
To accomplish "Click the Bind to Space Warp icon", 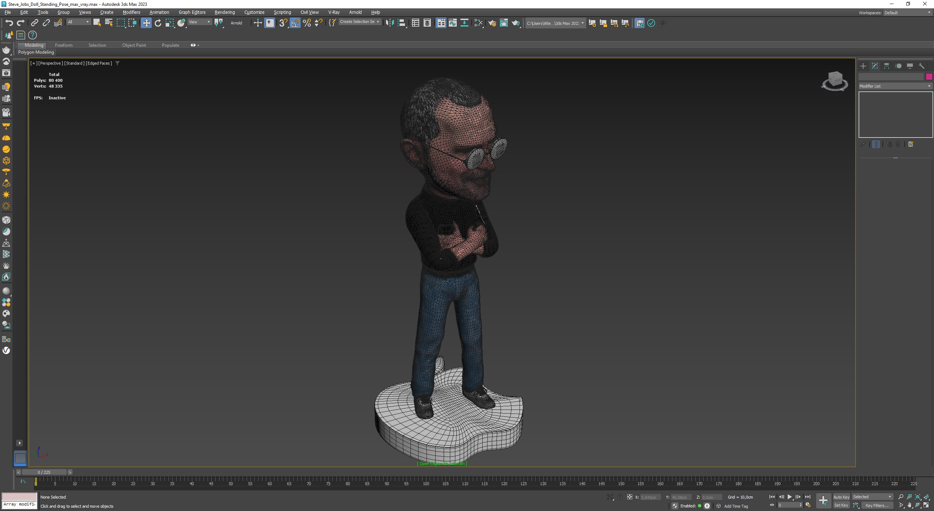I will click(x=58, y=23).
